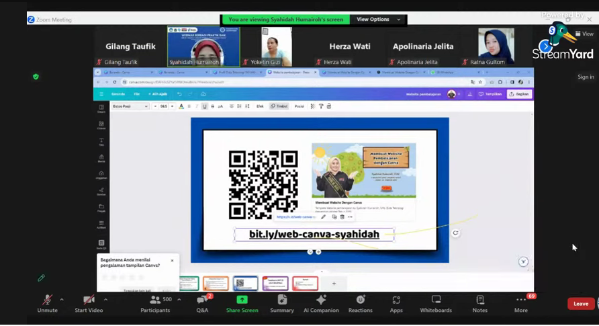The height and width of the screenshot is (326, 599).
Task: Open the Aplikasi panel in Canva sidebar
Action: [101, 225]
